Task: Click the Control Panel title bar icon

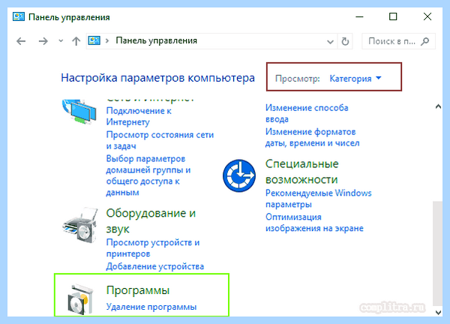Action: (x=19, y=16)
